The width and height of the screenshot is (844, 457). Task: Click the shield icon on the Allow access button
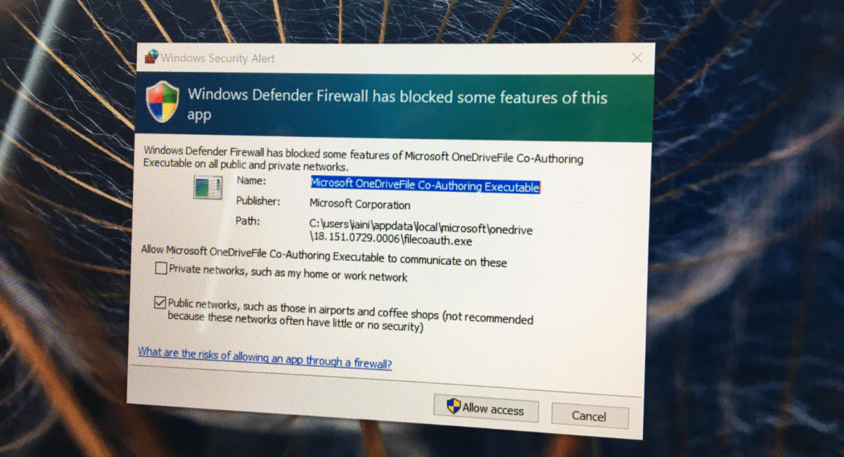click(454, 406)
